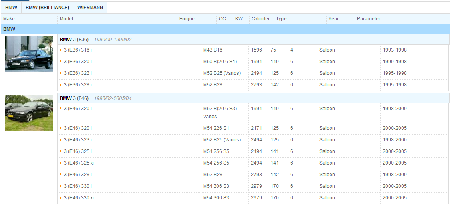Click the 1993-1998 year cell

[x=395, y=50]
